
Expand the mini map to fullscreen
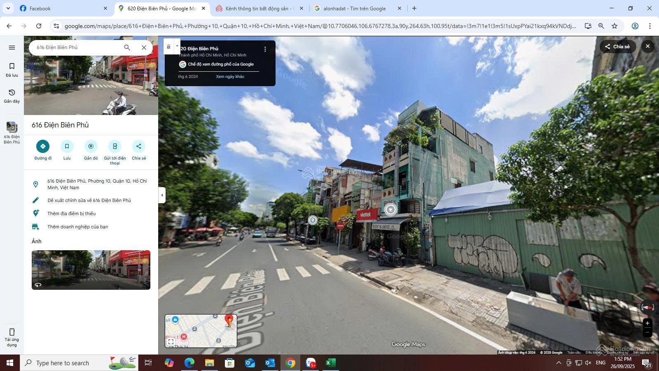171,342
